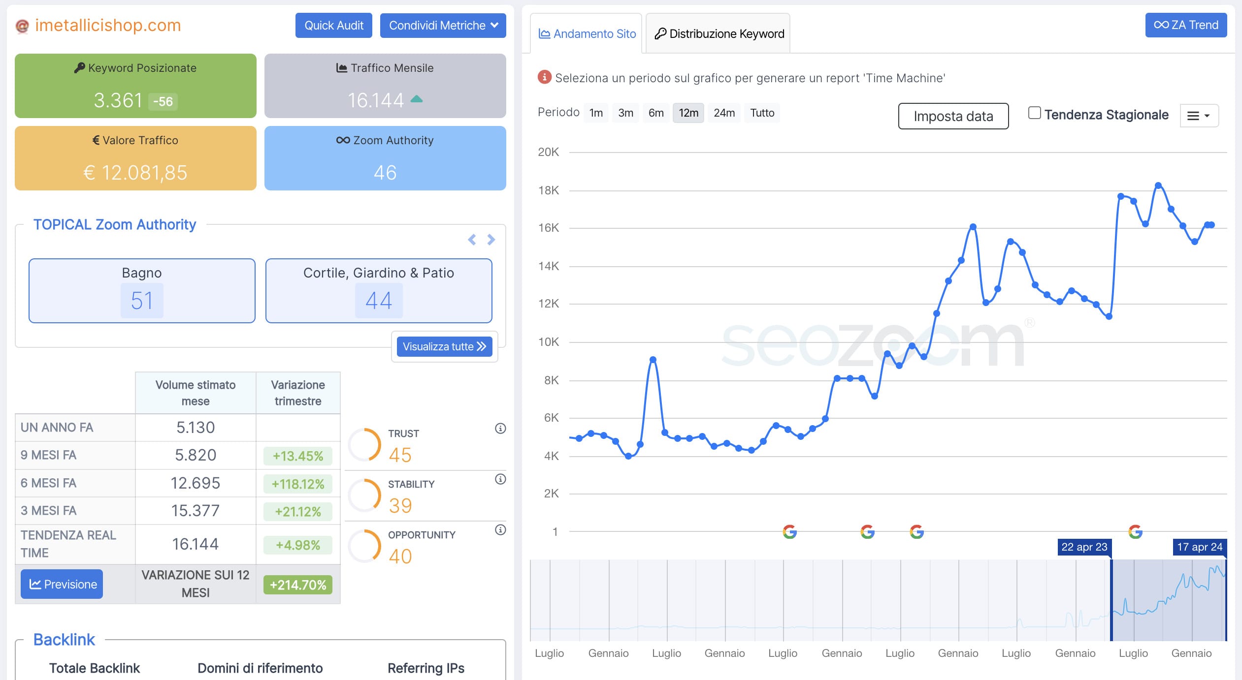Open Andamento Sito tab

587,34
